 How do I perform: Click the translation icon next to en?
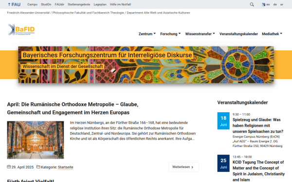pyautogui.click(x=263, y=4)
